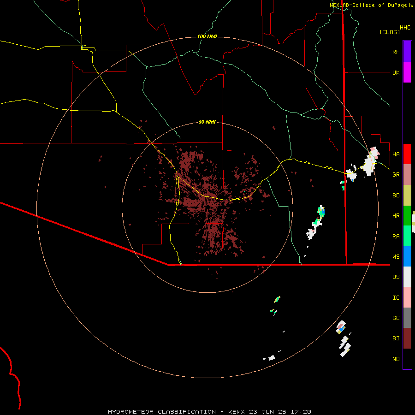Click the pink IC color swatch
The image size is (415, 415).
click(407, 297)
